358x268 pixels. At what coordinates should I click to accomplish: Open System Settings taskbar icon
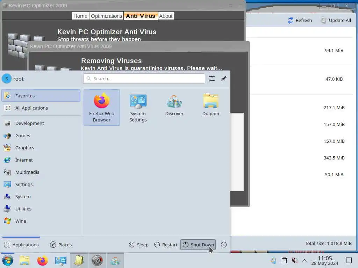pos(61,260)
